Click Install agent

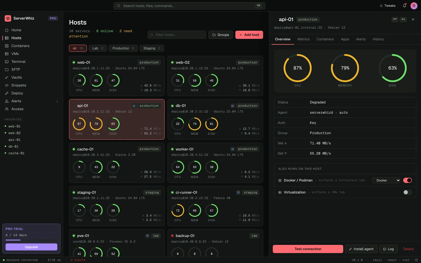361,249
